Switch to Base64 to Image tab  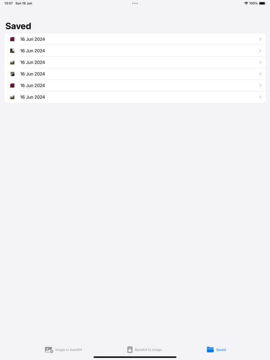[145, 350]
